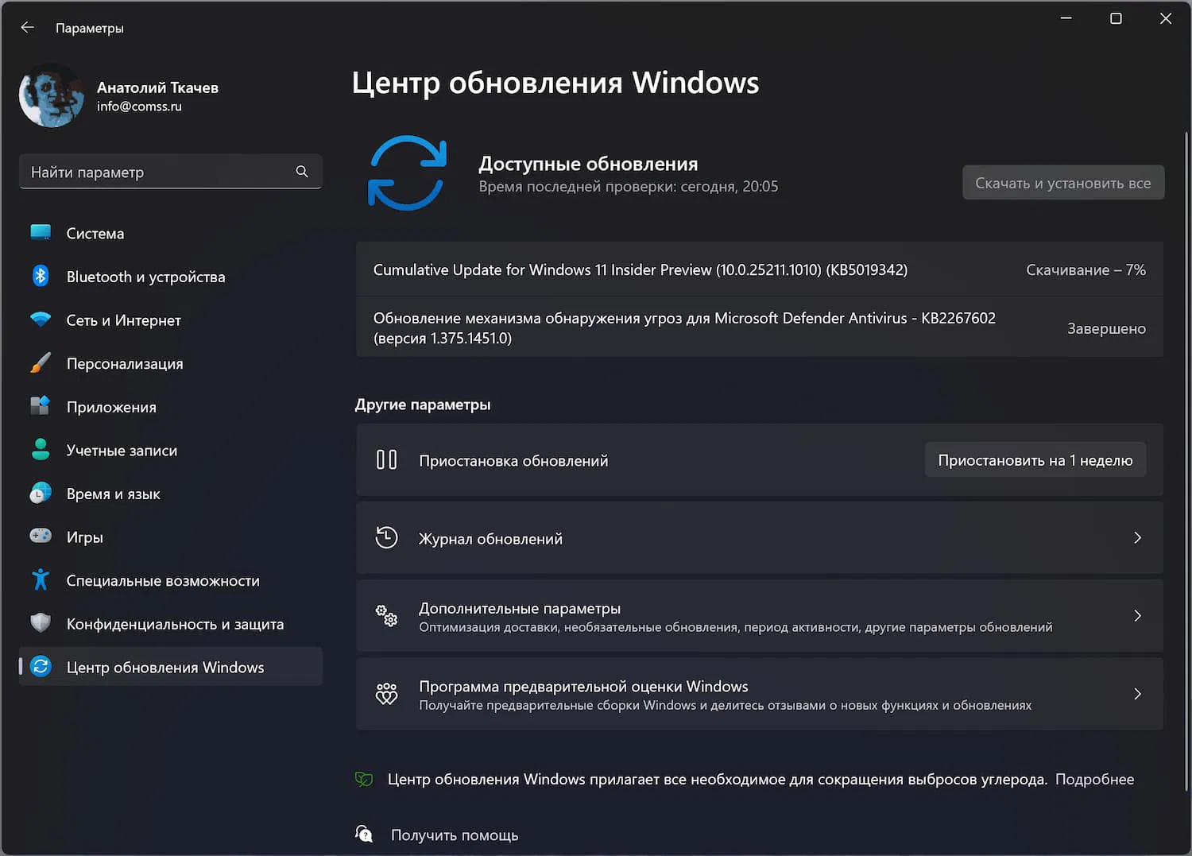Click the Анатолий Ткачев account name

pos(157,87)
